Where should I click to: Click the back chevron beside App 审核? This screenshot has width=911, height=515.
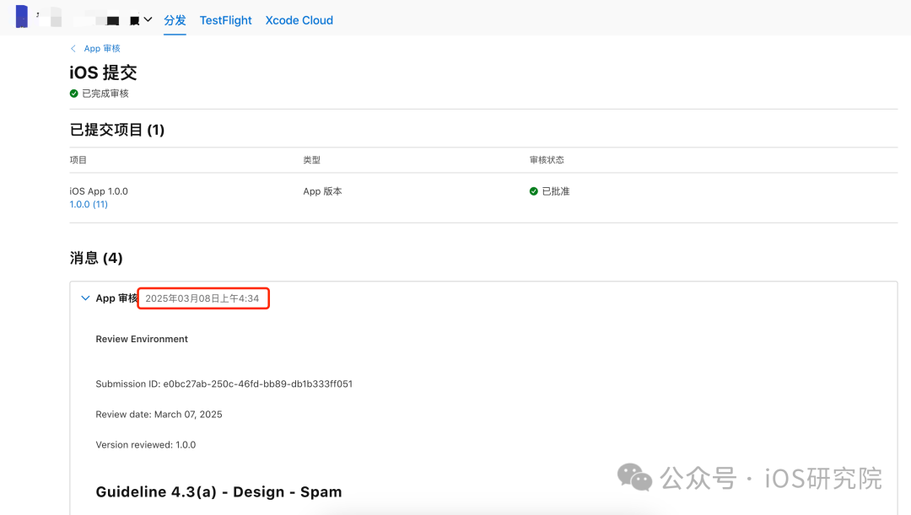click(x=73, y=48)
